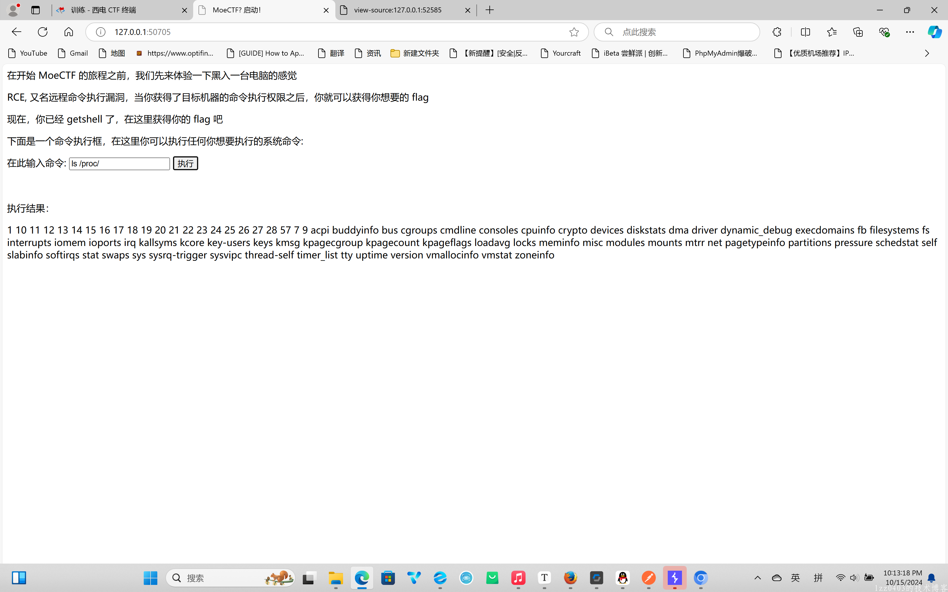Open the Favorites list icon
Image resolution: width=948 pixels, height=592 pixels.
tap(832, 32)
